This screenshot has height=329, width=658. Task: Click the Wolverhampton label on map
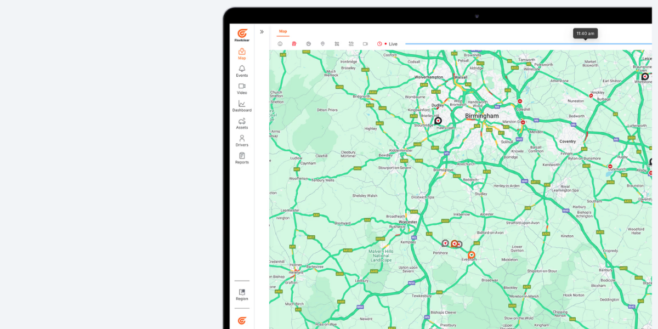tap(429, 77)
